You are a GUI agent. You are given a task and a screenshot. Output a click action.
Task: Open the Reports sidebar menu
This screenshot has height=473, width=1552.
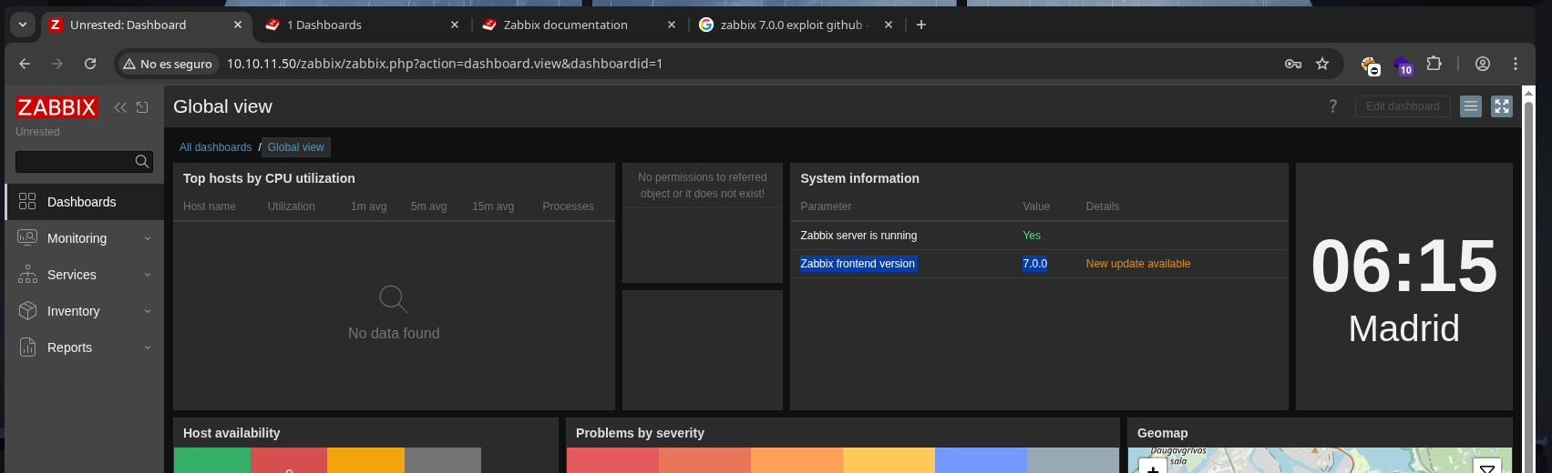coord(70,347)
